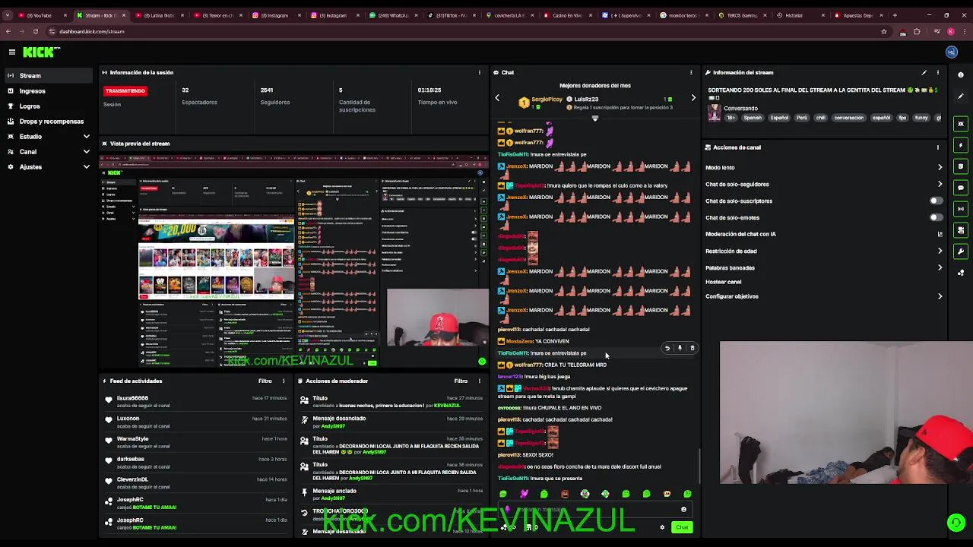Screen dimensions: 973x547
Task: Click Hostear canal action
Action: pos(723,282)
